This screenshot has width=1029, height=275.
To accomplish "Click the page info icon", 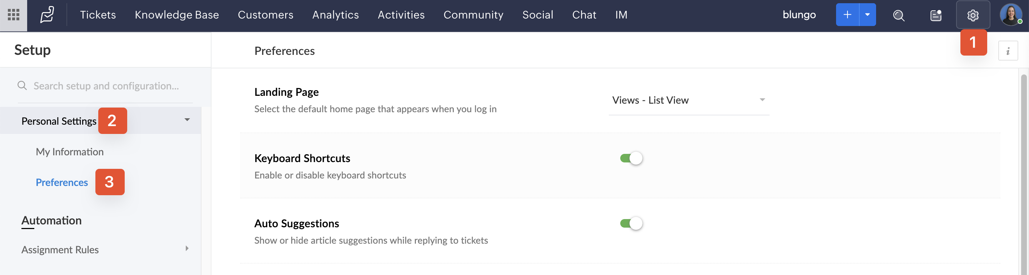I will pos(1008,51).
